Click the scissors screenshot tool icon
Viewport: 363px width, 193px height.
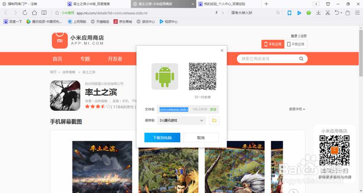327,13
